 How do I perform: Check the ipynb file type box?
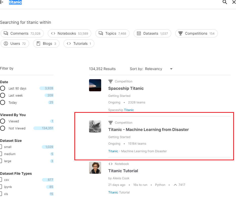[1, 187]
